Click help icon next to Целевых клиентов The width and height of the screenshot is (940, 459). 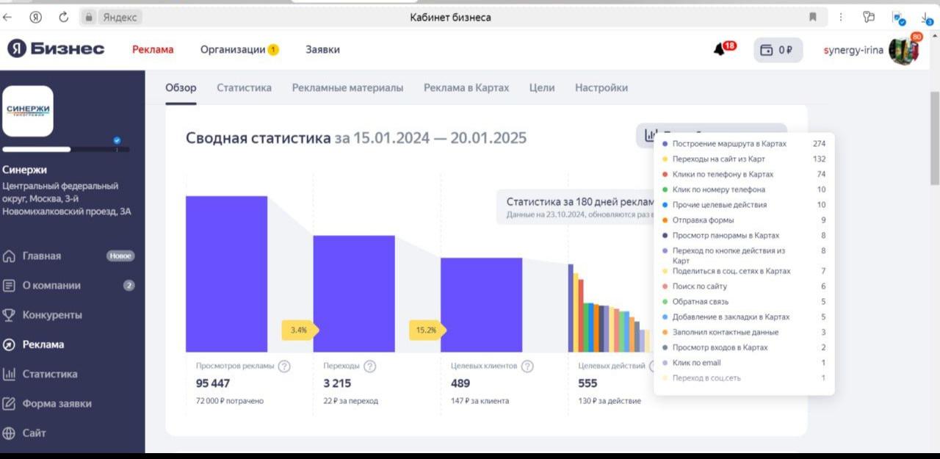tap(527, 366)
